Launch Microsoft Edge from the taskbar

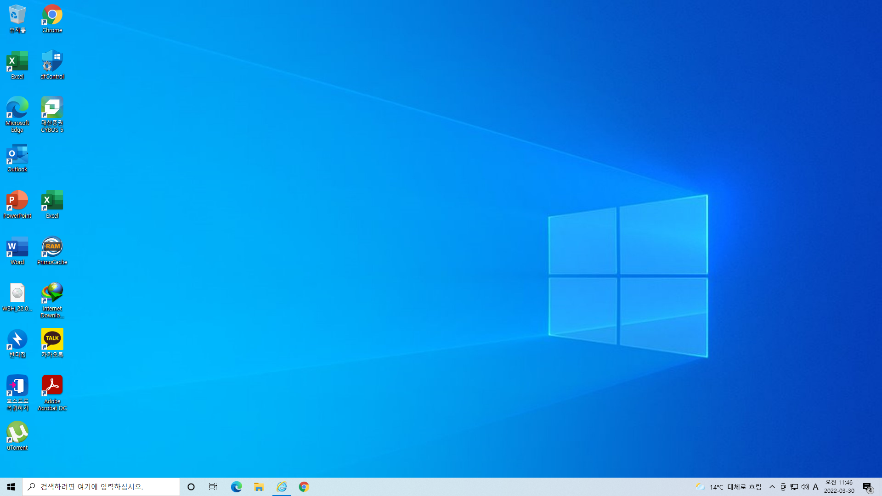236,487
